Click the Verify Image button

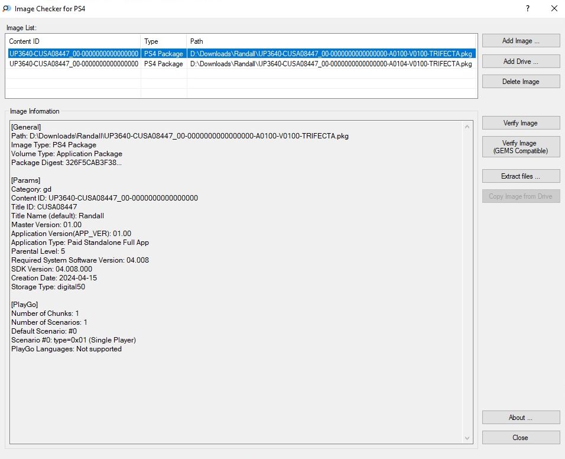coord(521,123)
